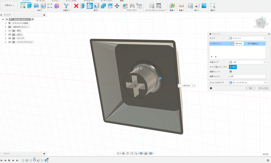The image size is (271, 163).
Task: Click the キャンセル button
Action: [x=263, y=88]
